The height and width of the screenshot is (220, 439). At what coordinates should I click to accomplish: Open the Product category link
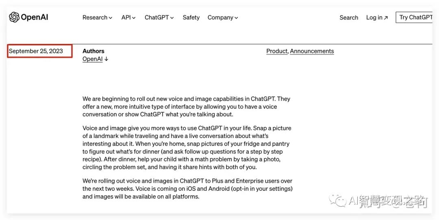(x=277, y=51)
